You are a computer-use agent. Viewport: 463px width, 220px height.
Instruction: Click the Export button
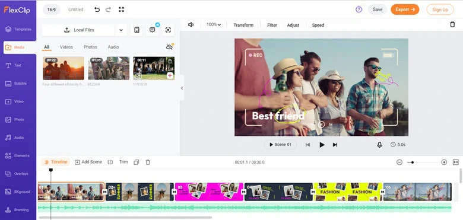coord(405,9)
